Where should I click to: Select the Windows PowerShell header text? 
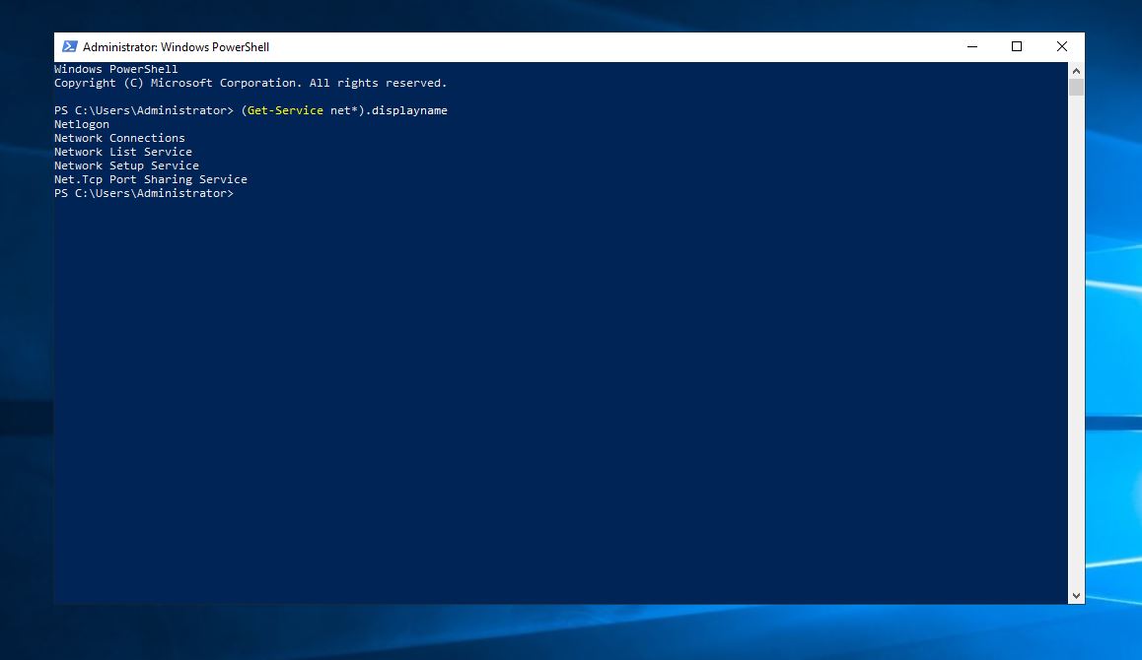coord(115,69)
